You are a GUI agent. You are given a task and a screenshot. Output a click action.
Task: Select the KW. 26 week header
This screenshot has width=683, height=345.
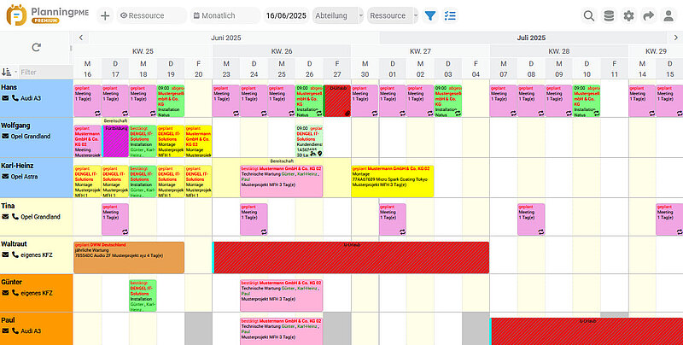282,51
